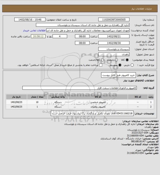Click the واحد شمارش column header
Screen dimensions: 160x175
(x=58, y=97)
